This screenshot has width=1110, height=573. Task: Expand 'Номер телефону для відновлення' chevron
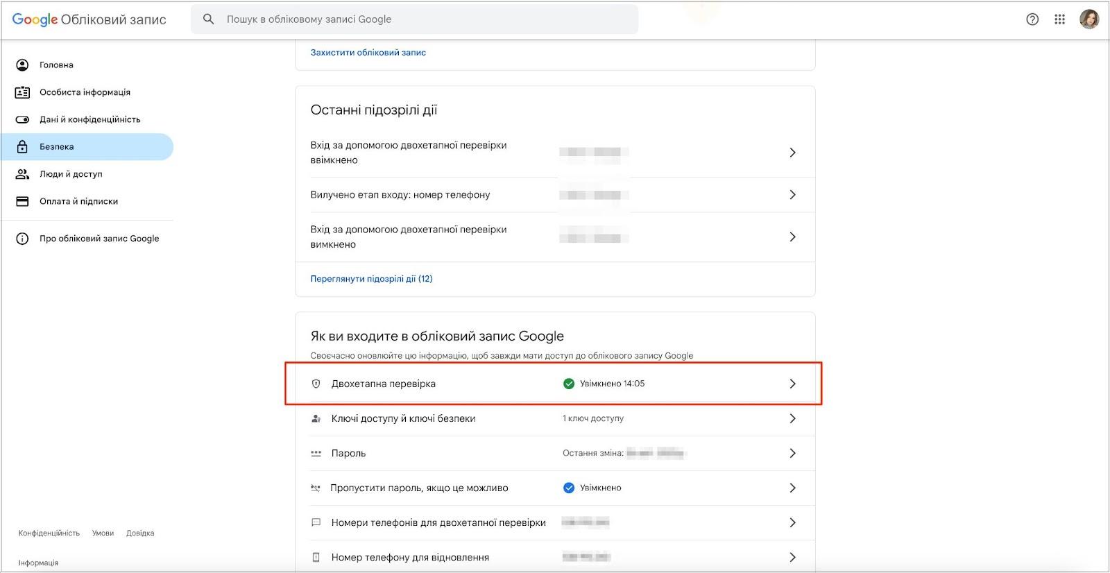coord(792,557)
